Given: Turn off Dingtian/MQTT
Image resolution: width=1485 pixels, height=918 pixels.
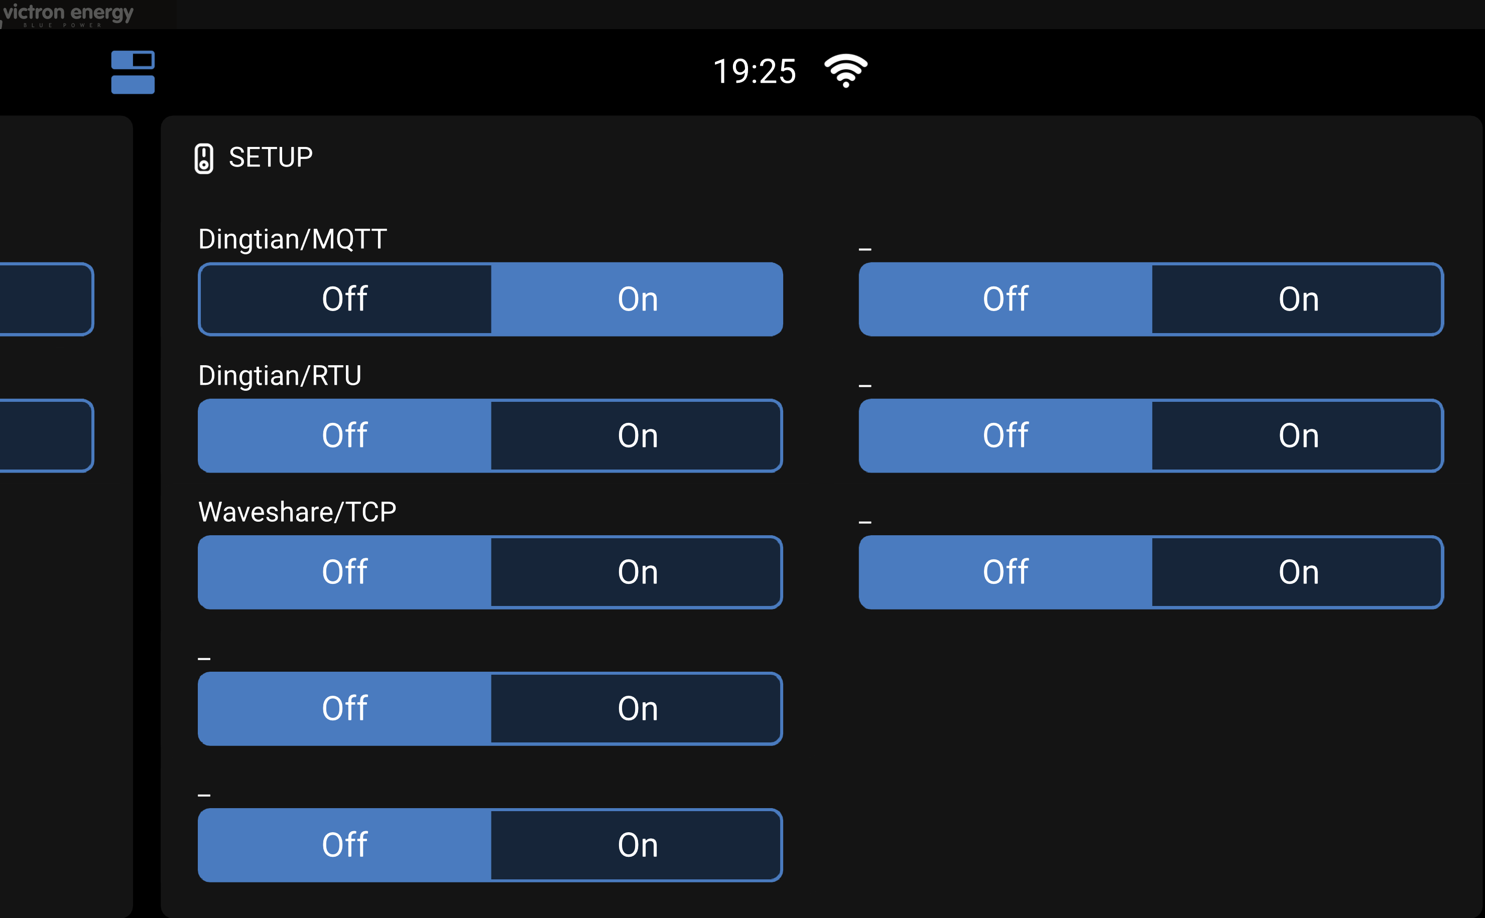Looking at the screenshot, I should pyautogui.click(x=344, y=299).
